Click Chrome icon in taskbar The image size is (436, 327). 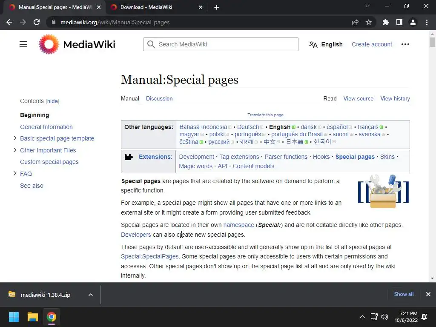52,317
